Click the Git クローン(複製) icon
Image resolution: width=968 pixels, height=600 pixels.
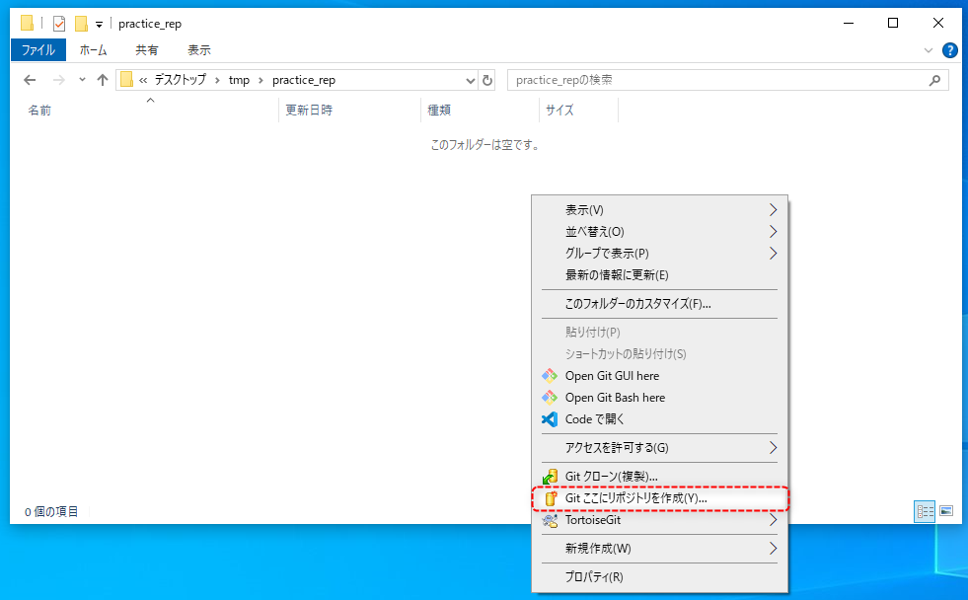click(550, 477)
